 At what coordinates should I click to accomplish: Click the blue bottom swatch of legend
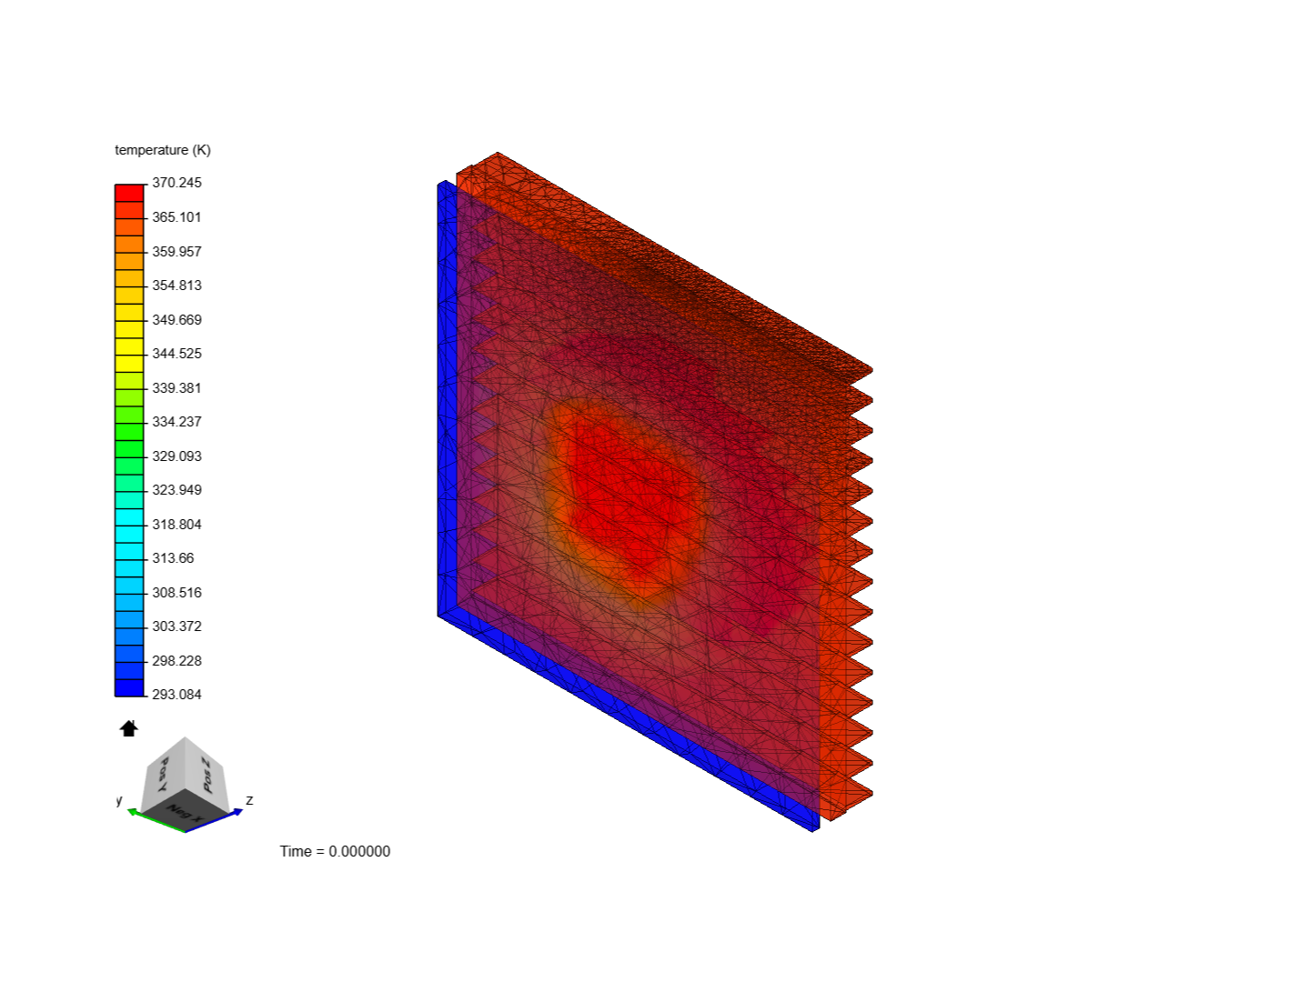click(129, 687)
